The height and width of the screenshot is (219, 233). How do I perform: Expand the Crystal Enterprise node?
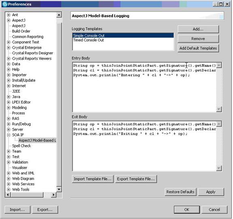[9, 48]
